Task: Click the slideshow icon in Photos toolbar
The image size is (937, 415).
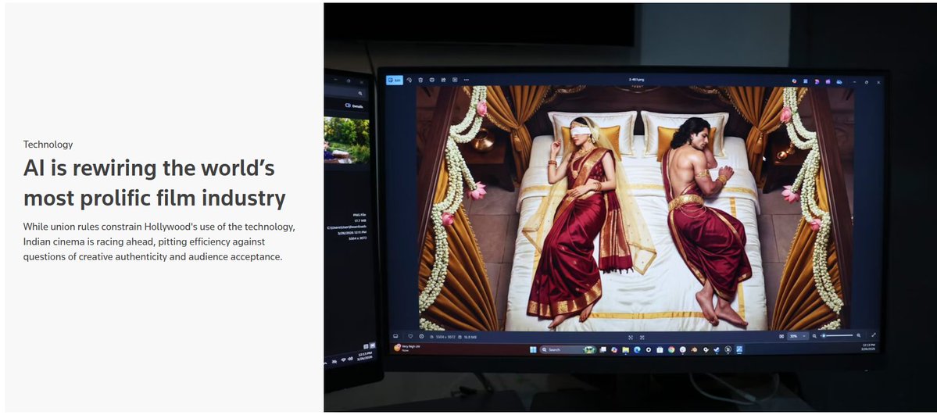Action: 455,80
